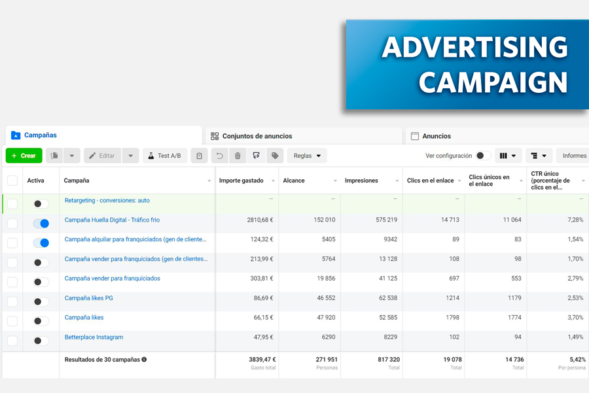The width and height of the screenshot is (589, 393).
Task: Check the Betterplace Instagram row checkbox
Action: tap(12, 341)
